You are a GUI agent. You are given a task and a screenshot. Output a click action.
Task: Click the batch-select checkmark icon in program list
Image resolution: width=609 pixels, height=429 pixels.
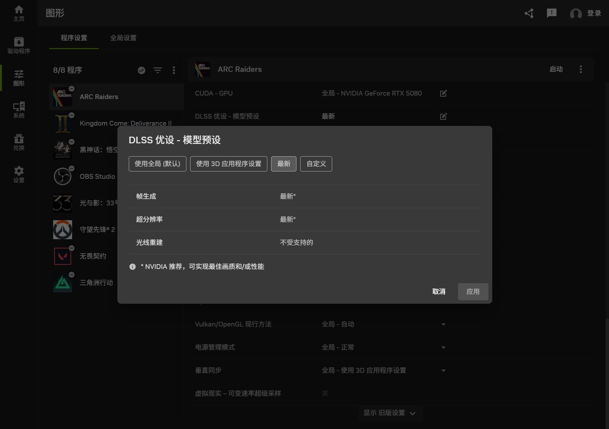(x=141, y=70)
